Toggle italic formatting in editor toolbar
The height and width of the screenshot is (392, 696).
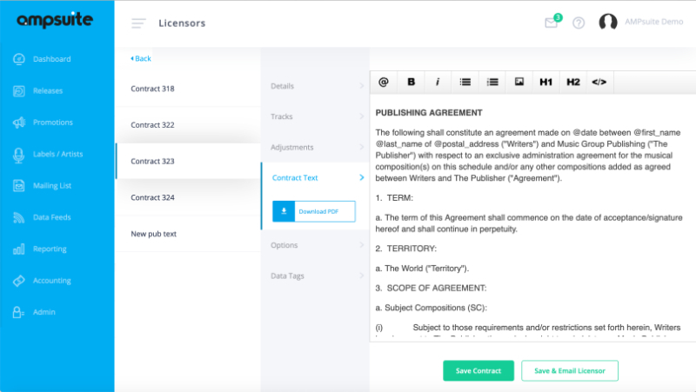(438, 82)
